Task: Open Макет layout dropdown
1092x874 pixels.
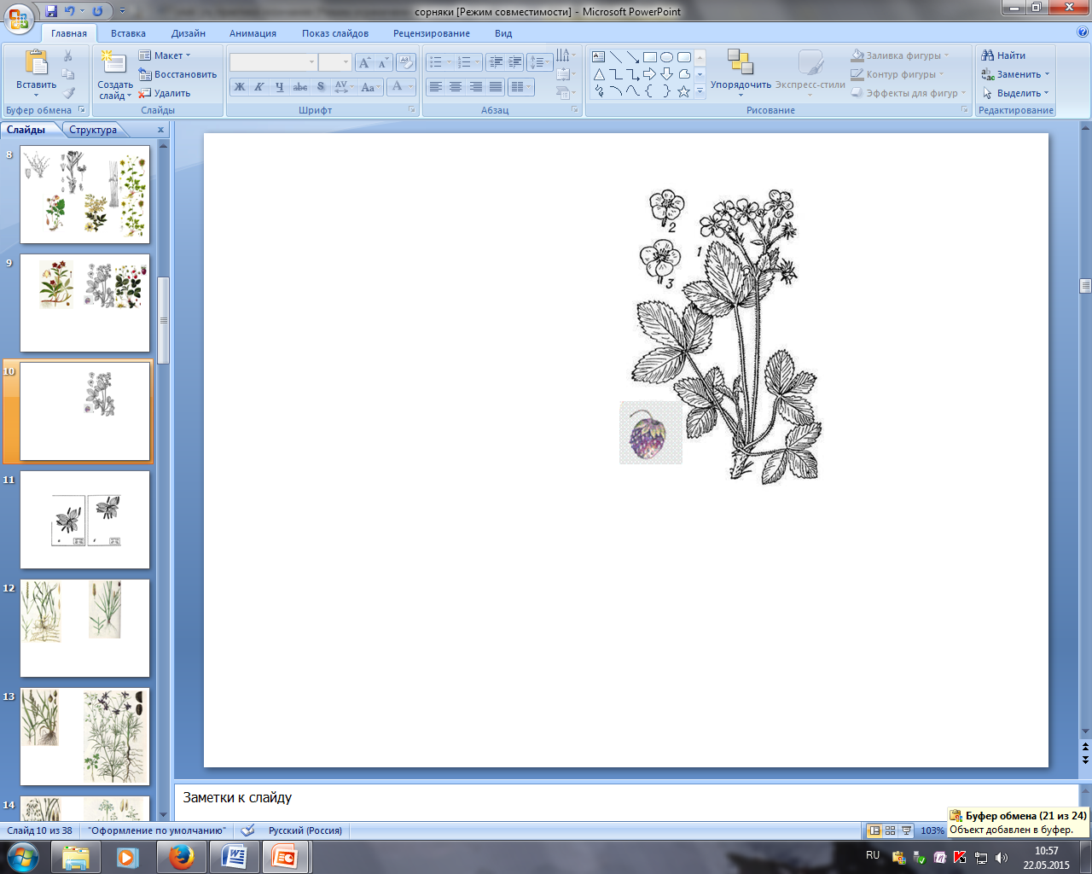Action: 166,55
